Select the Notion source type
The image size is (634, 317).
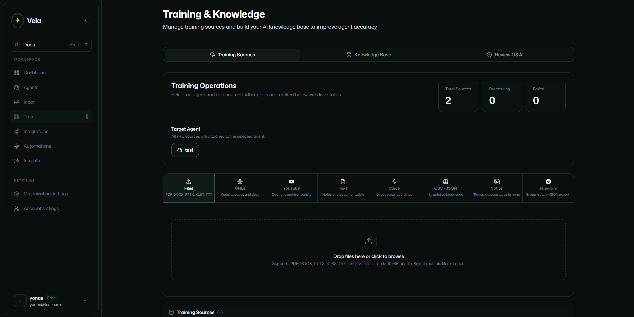click(497, 188)
